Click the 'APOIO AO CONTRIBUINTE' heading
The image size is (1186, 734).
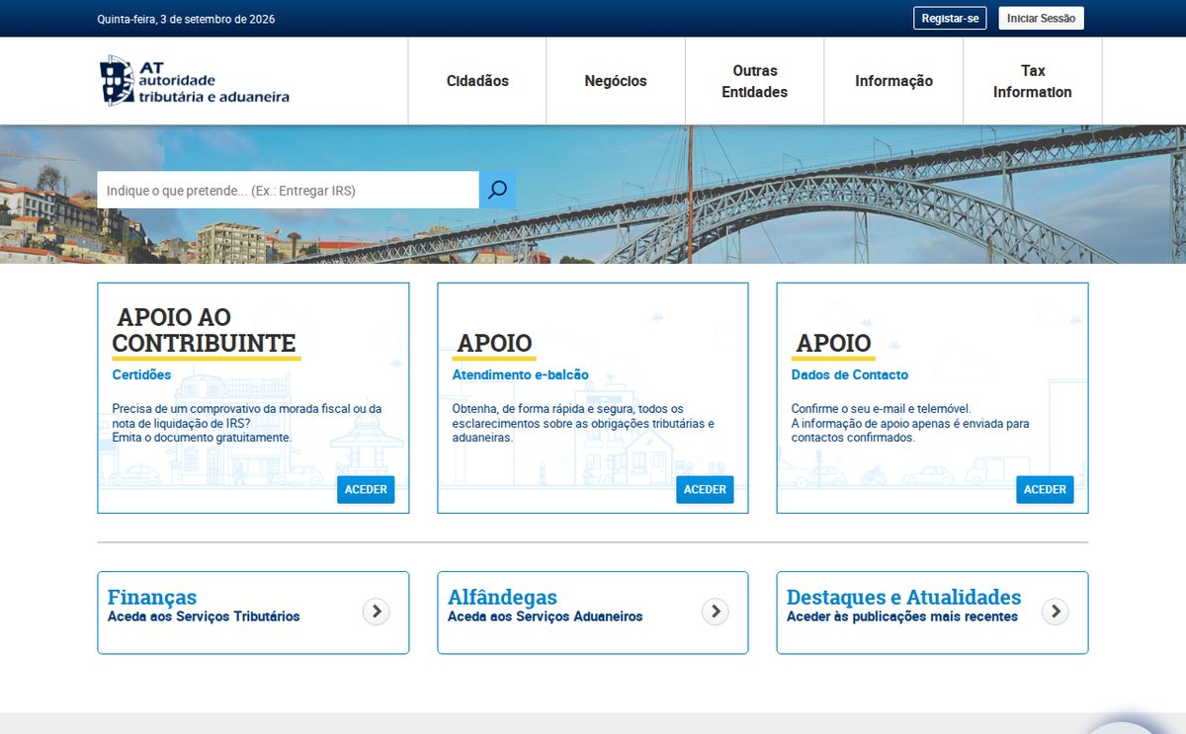[x=205, y=330]
